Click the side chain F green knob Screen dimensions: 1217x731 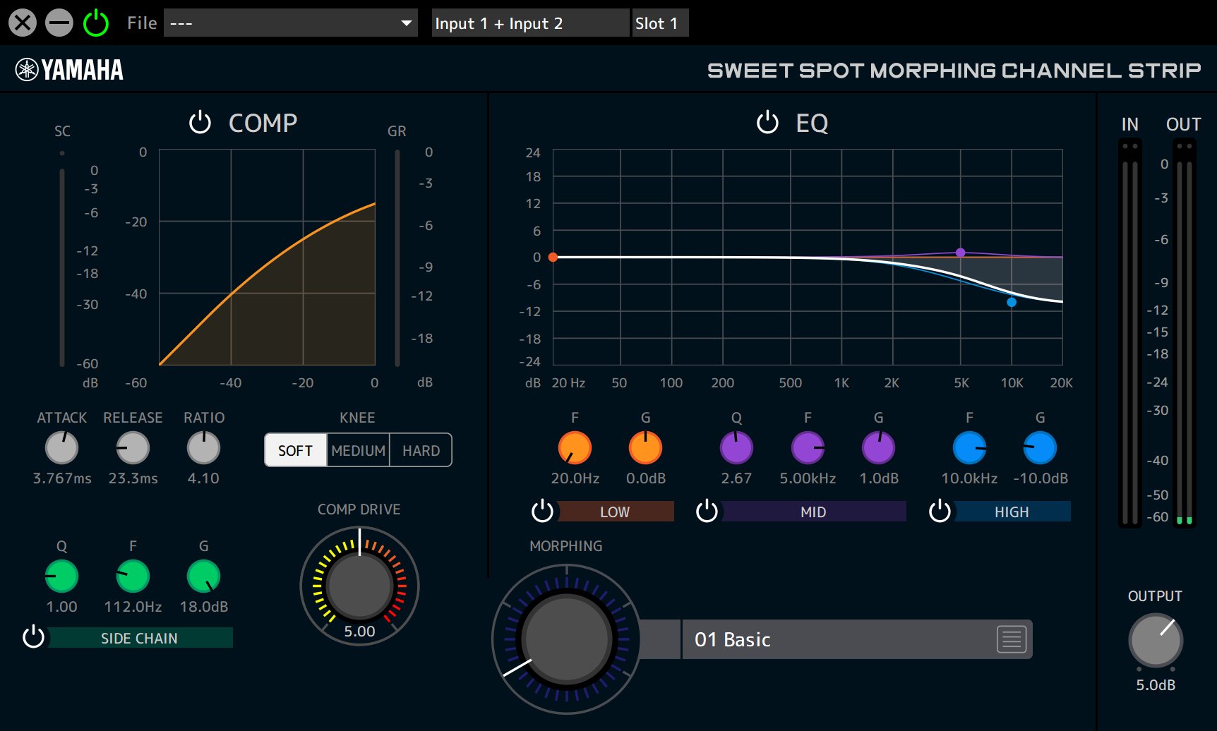point(133,576)
